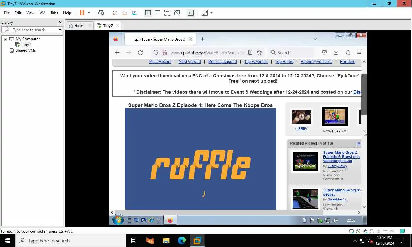Launch Internet Explorer from guest taskbar
This screenshot has width=412, height=247.
click(151, 220)
